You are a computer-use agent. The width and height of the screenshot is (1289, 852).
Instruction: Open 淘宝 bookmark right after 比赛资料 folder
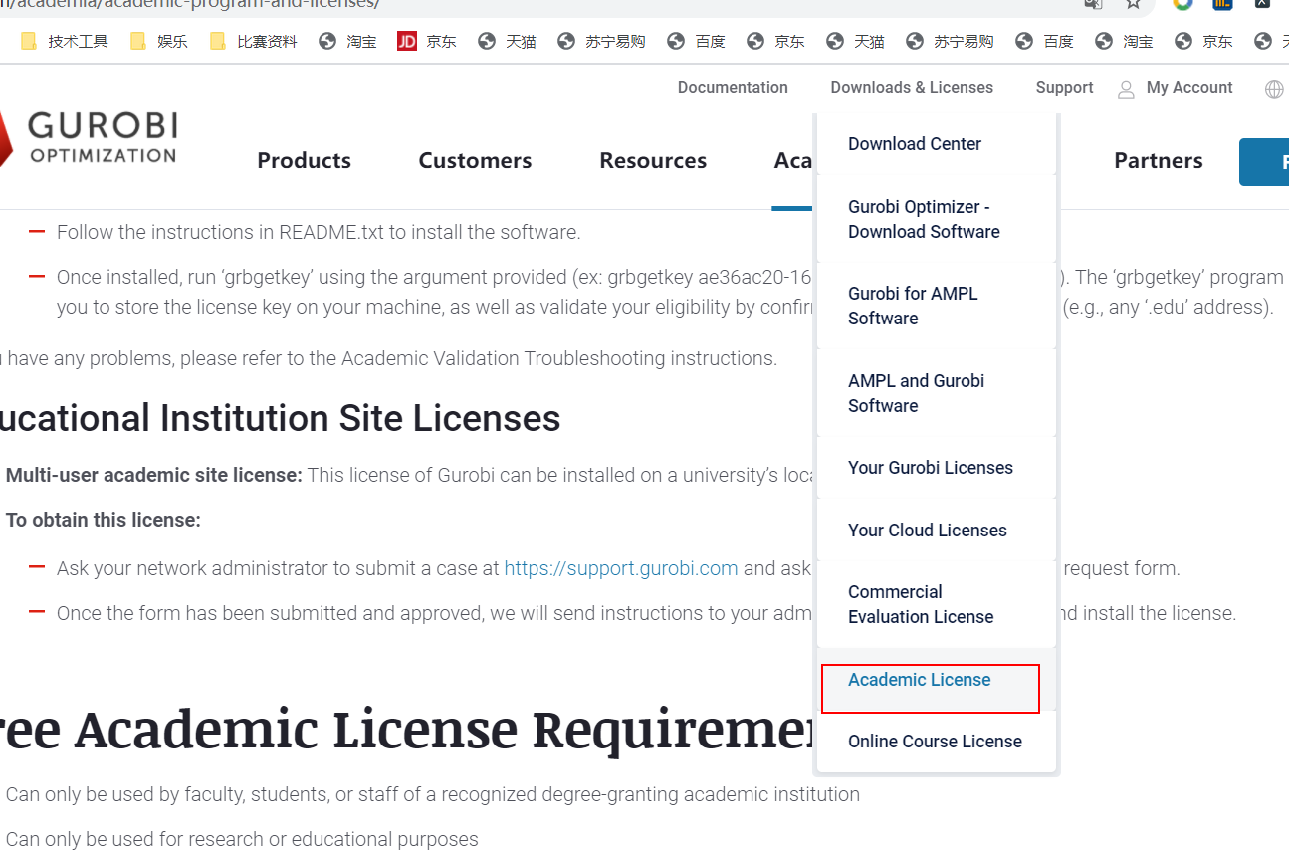347,41
